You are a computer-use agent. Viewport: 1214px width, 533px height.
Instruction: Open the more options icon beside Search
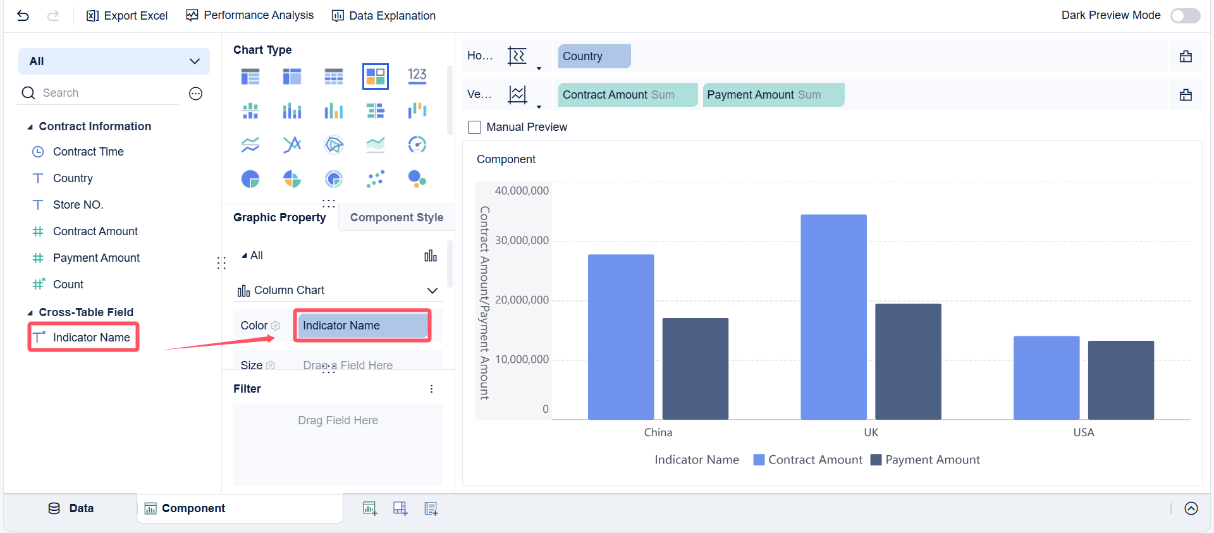point(196,94)
